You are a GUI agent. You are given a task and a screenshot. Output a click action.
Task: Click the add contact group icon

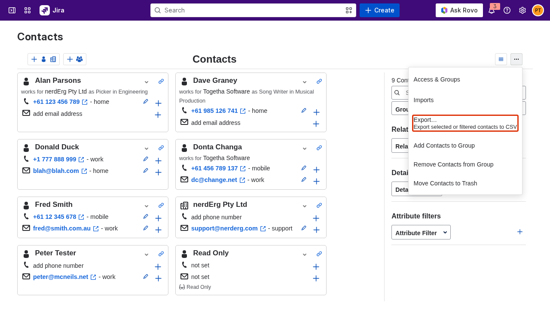pos(75,59)
